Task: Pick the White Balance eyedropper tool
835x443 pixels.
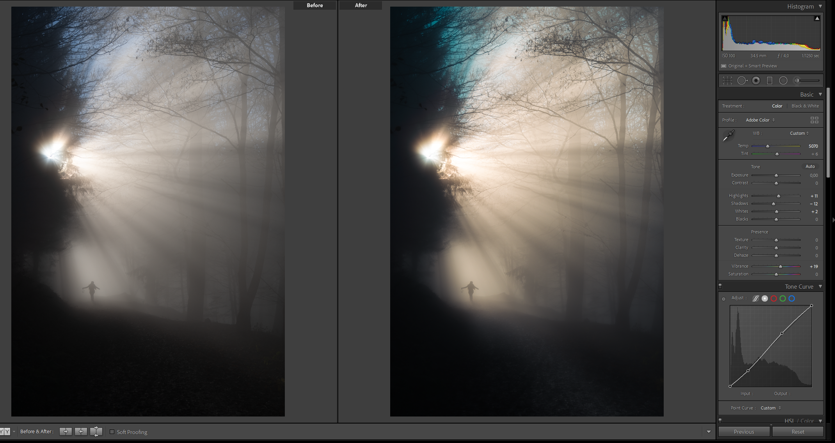Action: pos(728,136)
